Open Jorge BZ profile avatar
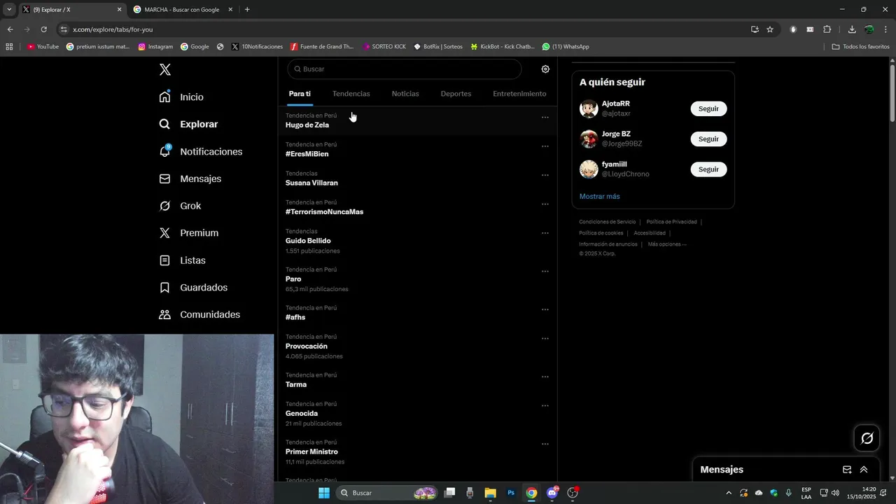This screenshot has width=896, height=504. tap(589, 139)
